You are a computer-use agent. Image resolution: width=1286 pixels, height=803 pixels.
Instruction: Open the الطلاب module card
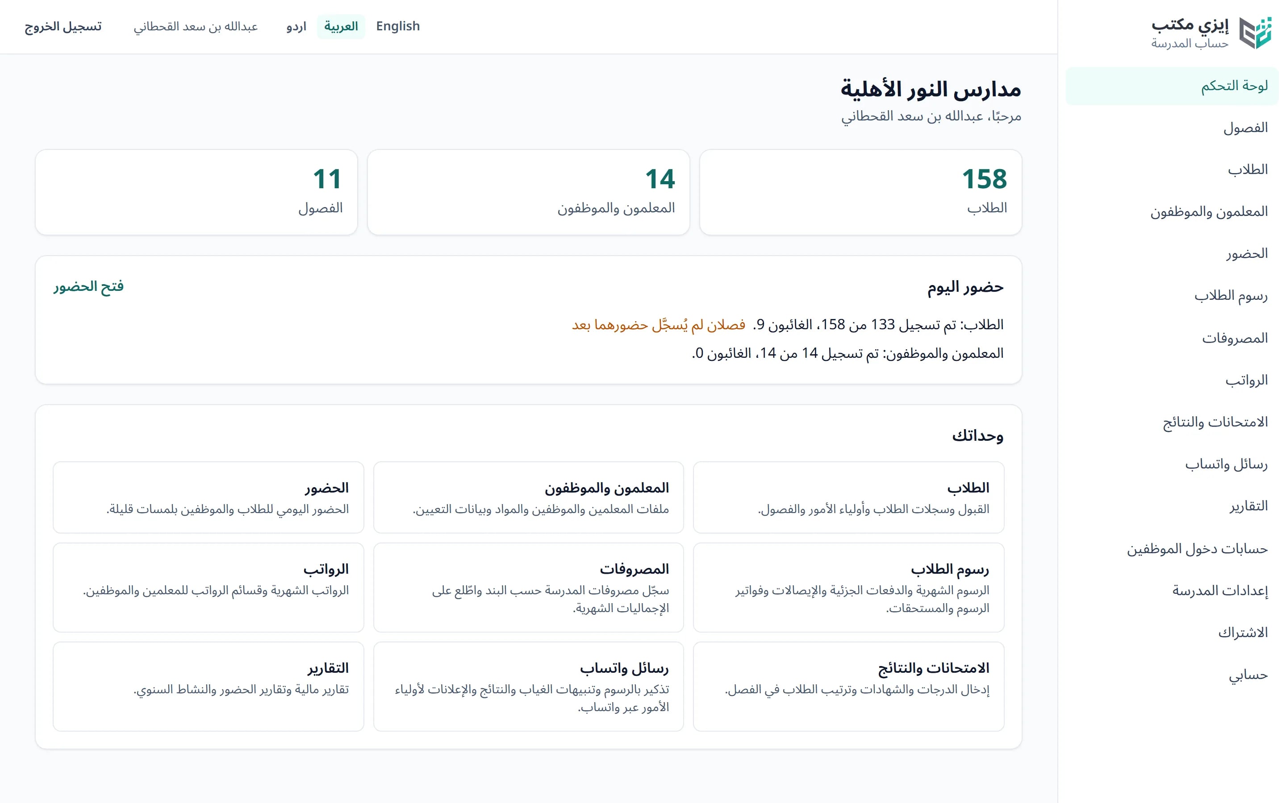(849, 497)
